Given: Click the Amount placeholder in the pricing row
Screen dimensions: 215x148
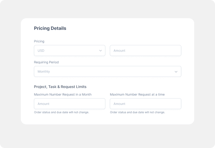Looking at the screenshot, I should (x=119, y=51).
